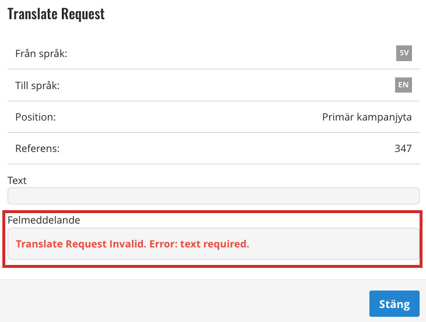Click the SV language badge
426x322 pixels.
coord(404,53)
